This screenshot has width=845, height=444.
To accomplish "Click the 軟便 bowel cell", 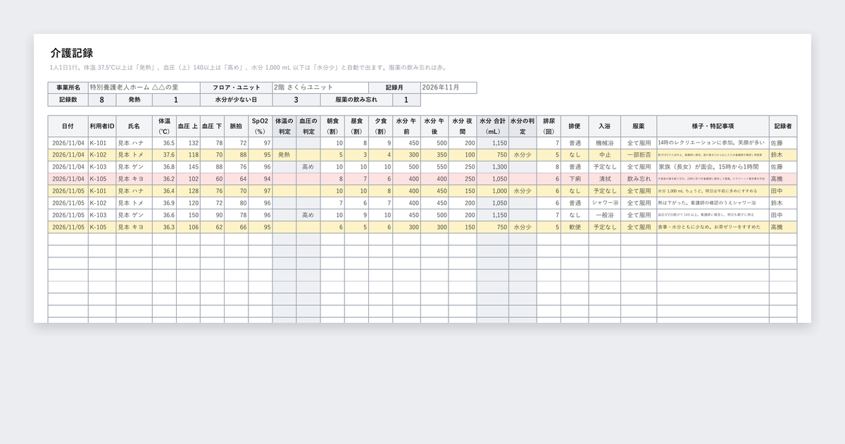I will point(575,227).
